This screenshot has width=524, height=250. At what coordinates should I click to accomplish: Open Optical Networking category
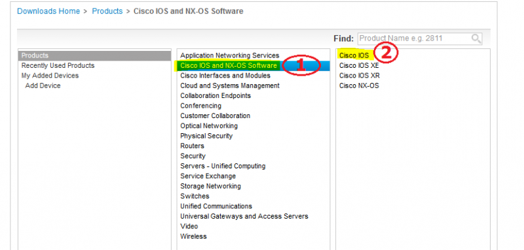click(x=209, y=126)
